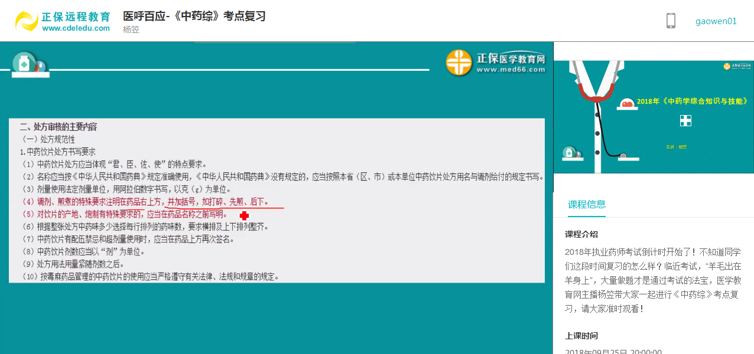Open the gaowen01 user account link
This screenshot has height=354, width=754.
click(x=716, y=21)
